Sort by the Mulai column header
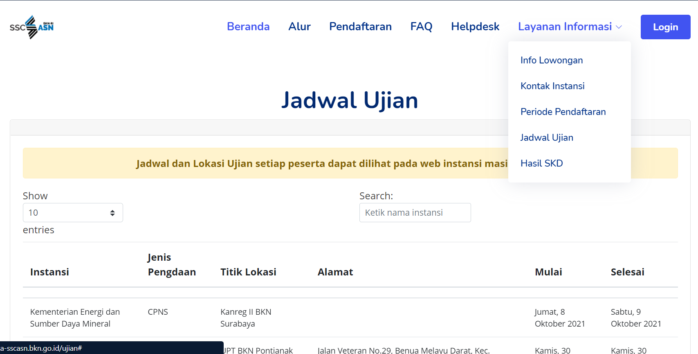The width and height of the screenshot is (698, 354). coord(548,272)
